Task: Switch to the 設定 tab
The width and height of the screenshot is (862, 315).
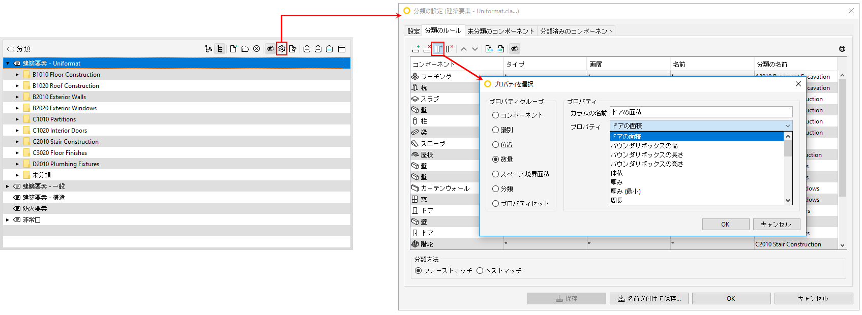Action: [413, 31]
